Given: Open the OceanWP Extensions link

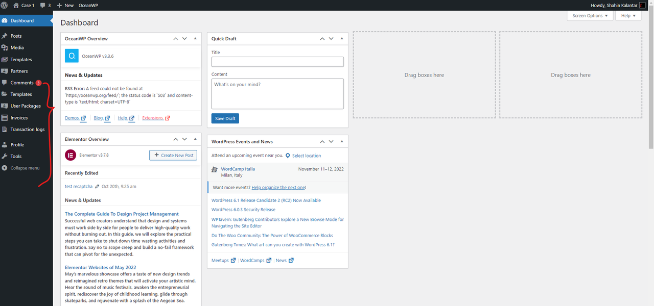Looking at the screenshot, I should (x=156, y=118).
